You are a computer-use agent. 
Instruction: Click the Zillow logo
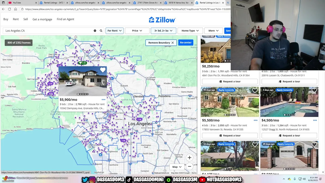[x=162, y=20]
